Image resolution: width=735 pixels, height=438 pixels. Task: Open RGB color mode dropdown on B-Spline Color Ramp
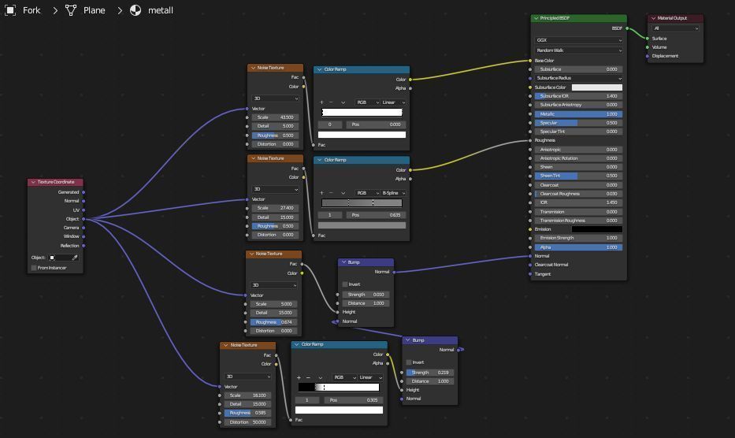tap(367, 193)
